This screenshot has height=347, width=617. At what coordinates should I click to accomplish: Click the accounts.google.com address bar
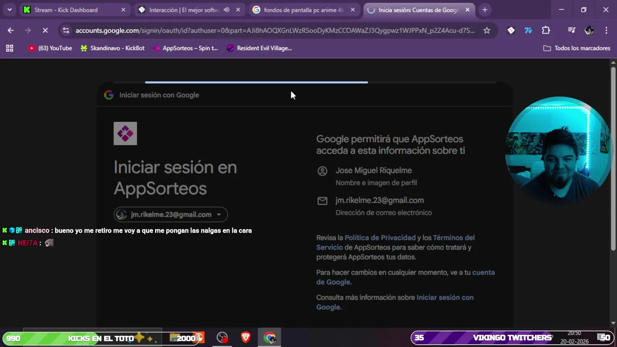pyautogui.click(x=275, y=30)
